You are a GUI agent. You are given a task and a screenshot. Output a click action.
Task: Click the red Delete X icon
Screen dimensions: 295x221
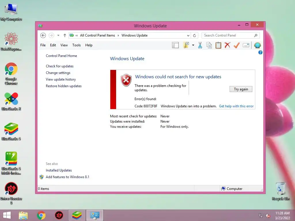[227, 45]
